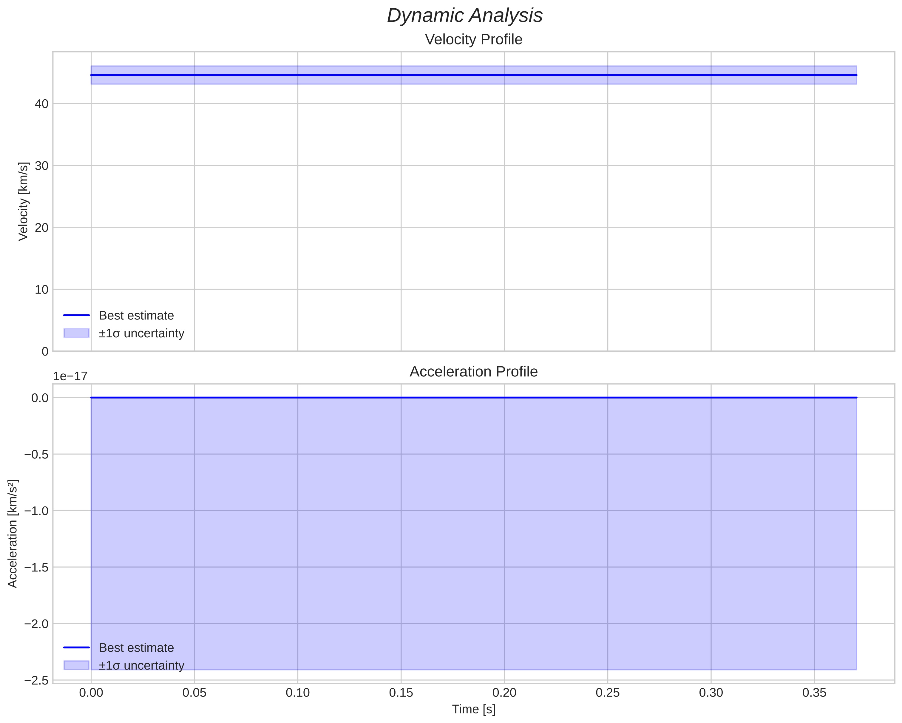Click the blue velocity best estimate line
The height and width of the screenshot is (723, 902).
tap(460, 75)
